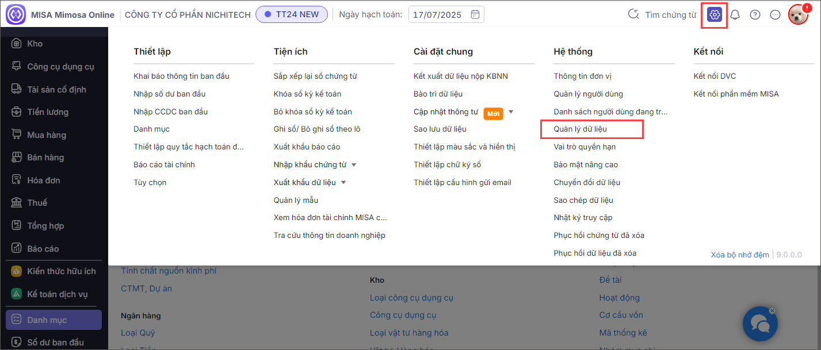The width and height of the screenshot is (821, 350).
Task: Open Kiến thức hữu ích icon
Action: 17,271
